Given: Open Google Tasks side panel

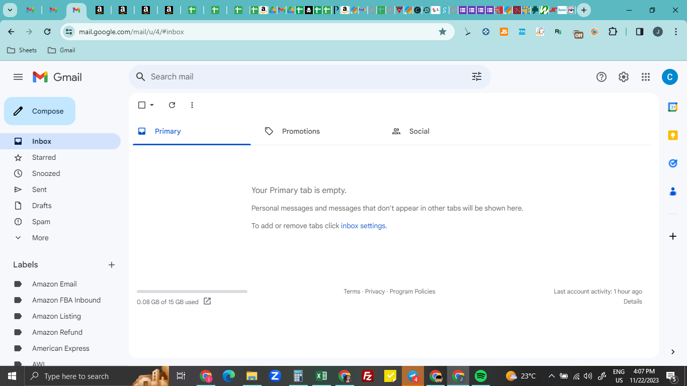Looking at the screenshot, I should pyautogui.click(x=673, y=163).
